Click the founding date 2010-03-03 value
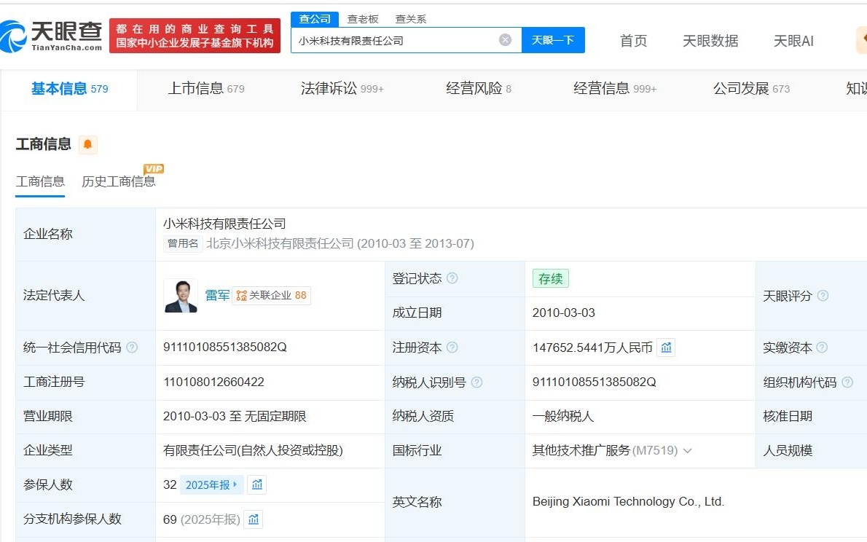 tap(564, 313)
